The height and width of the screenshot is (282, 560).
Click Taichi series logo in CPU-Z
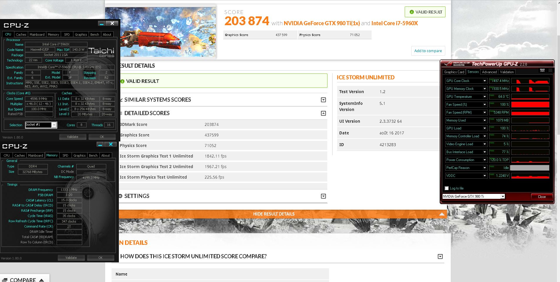(101, 52)
